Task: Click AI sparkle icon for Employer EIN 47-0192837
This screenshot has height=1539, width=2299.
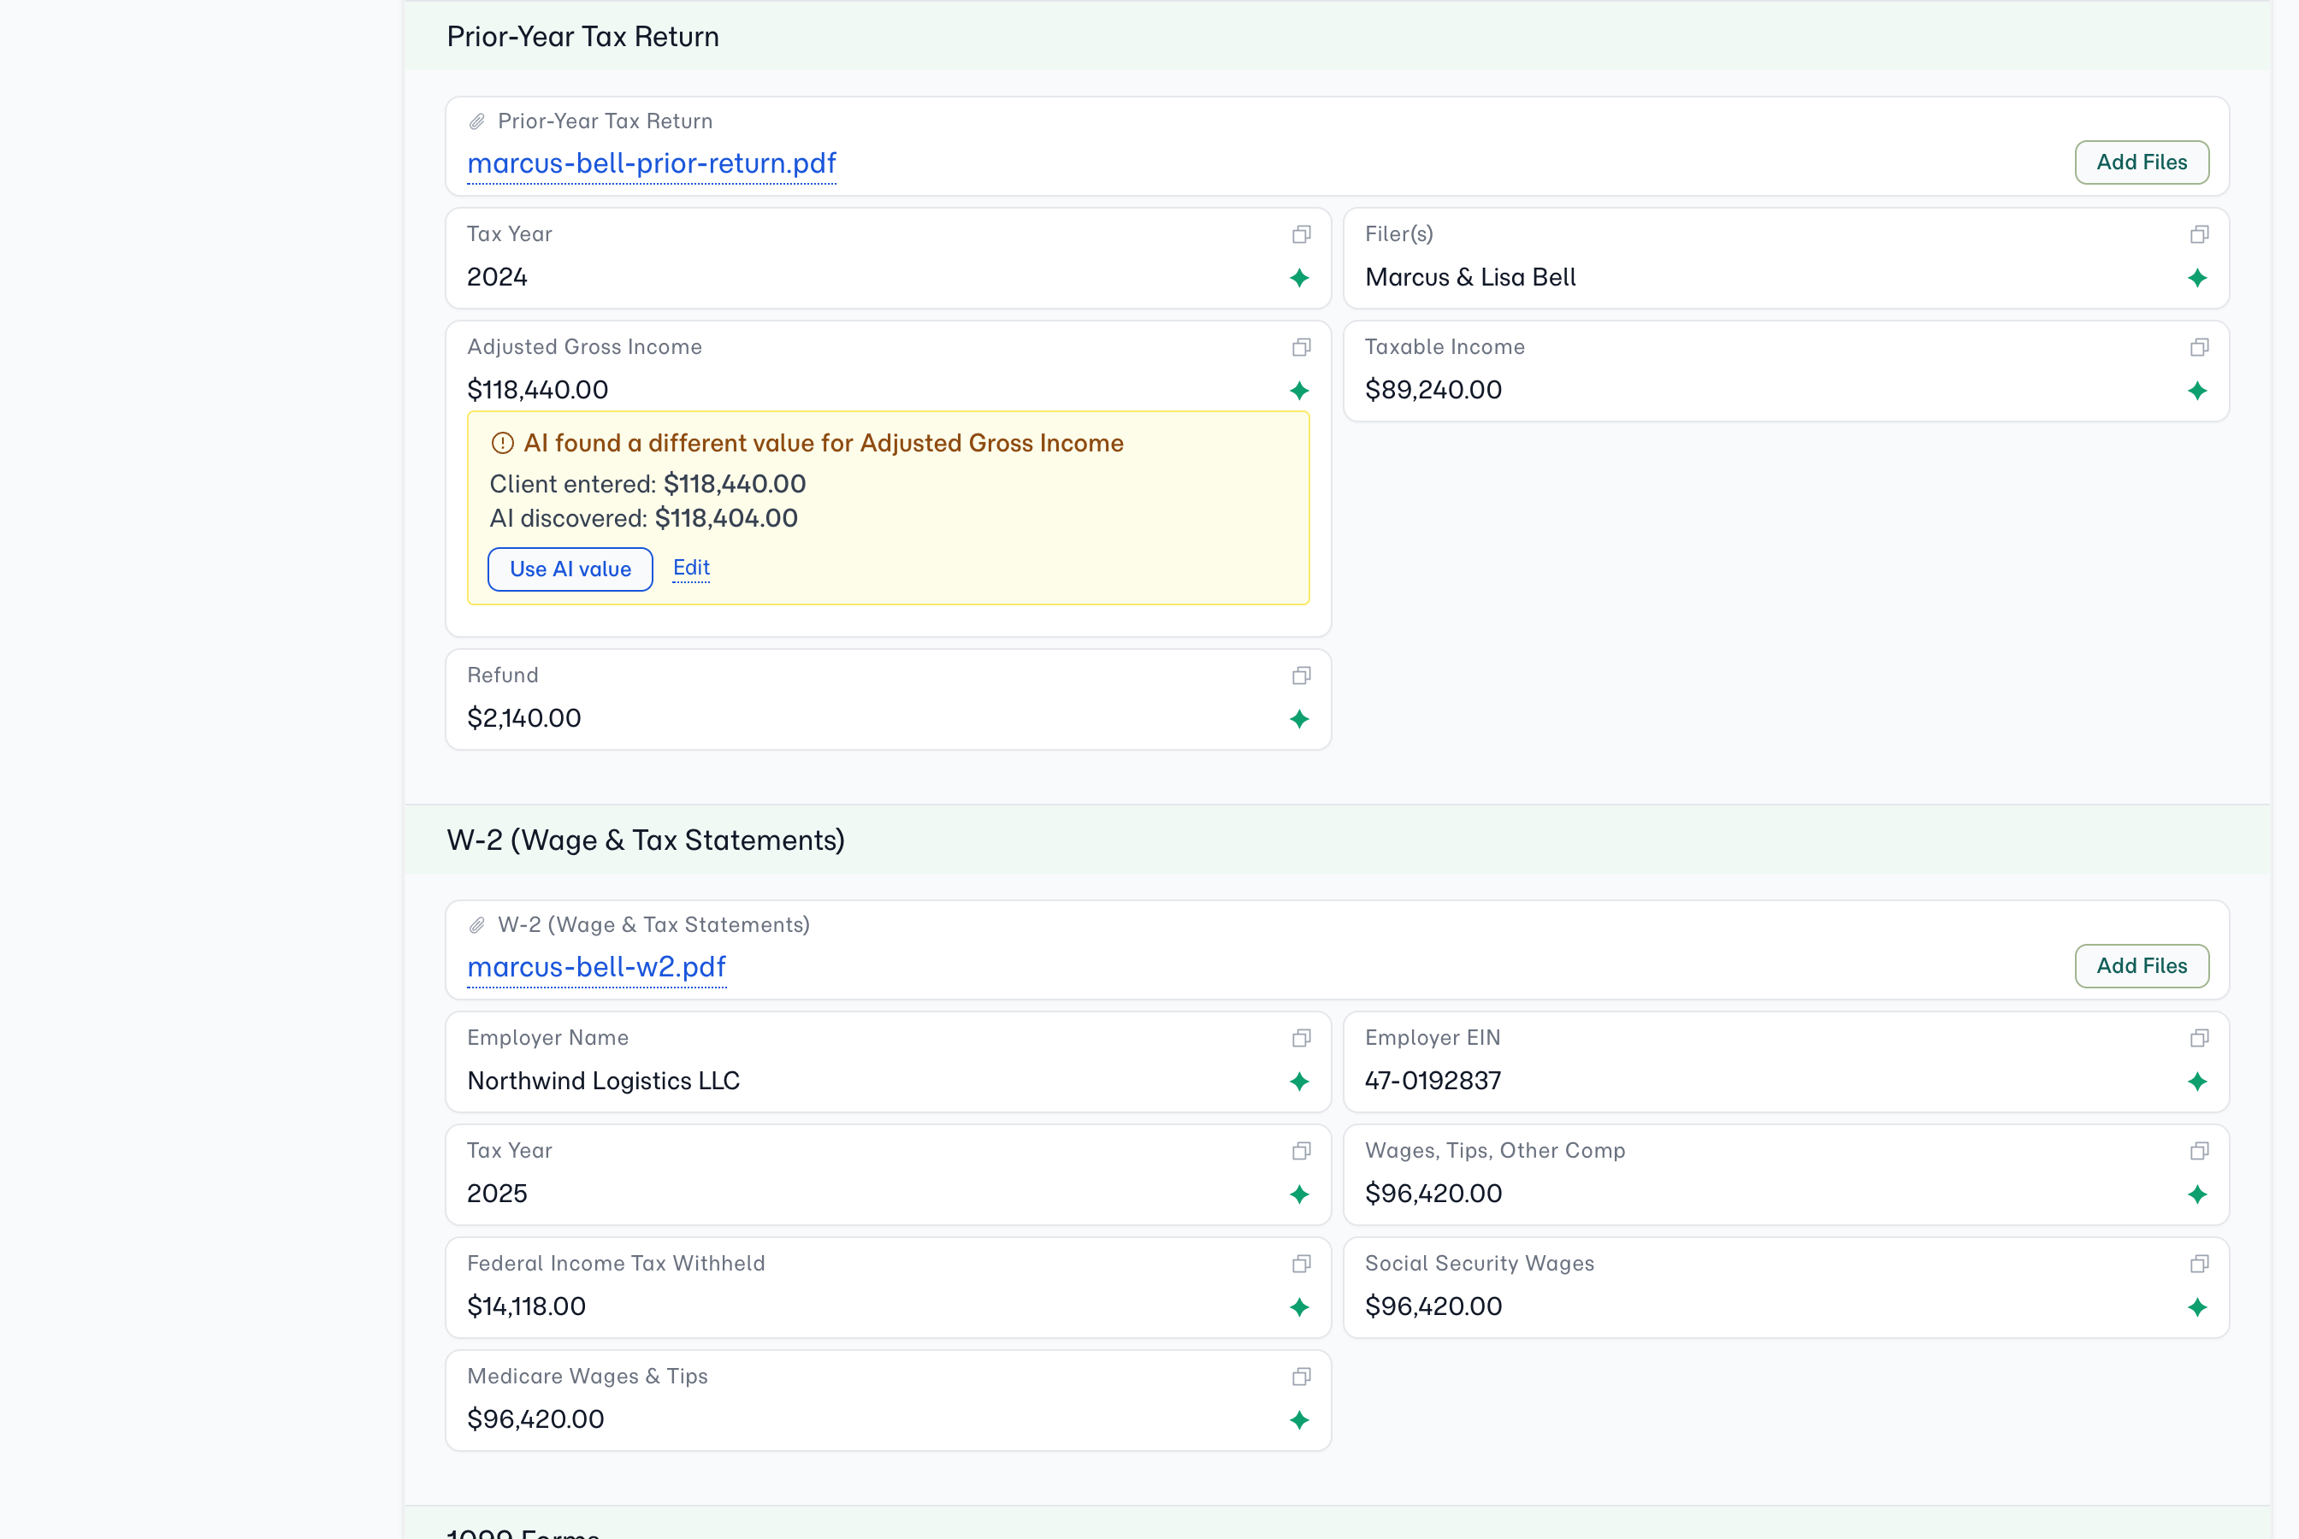Action: coord(2198,1082)
